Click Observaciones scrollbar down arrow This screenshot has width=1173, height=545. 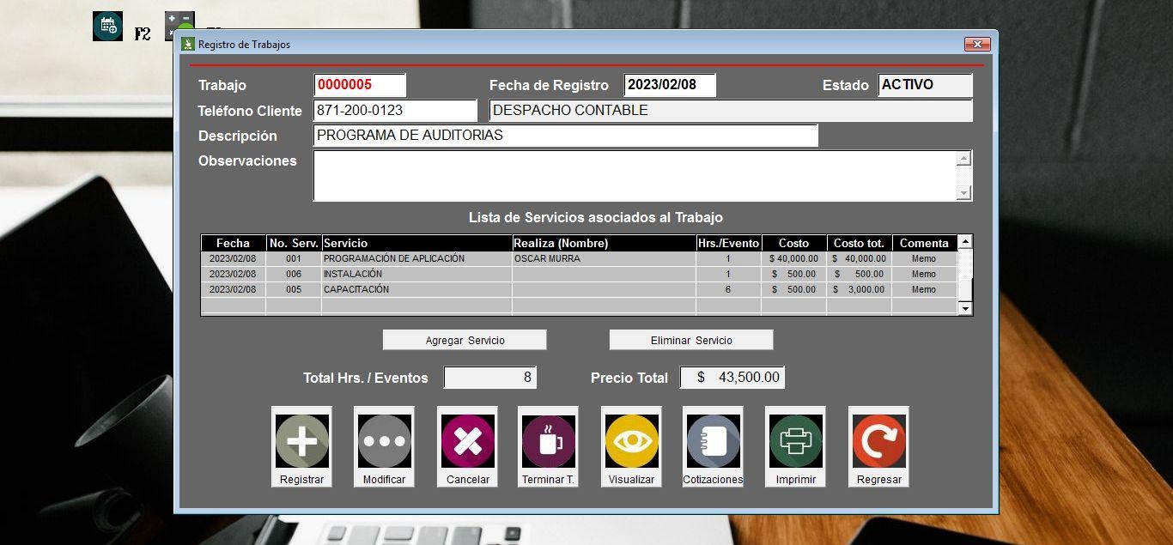[964, 193]
